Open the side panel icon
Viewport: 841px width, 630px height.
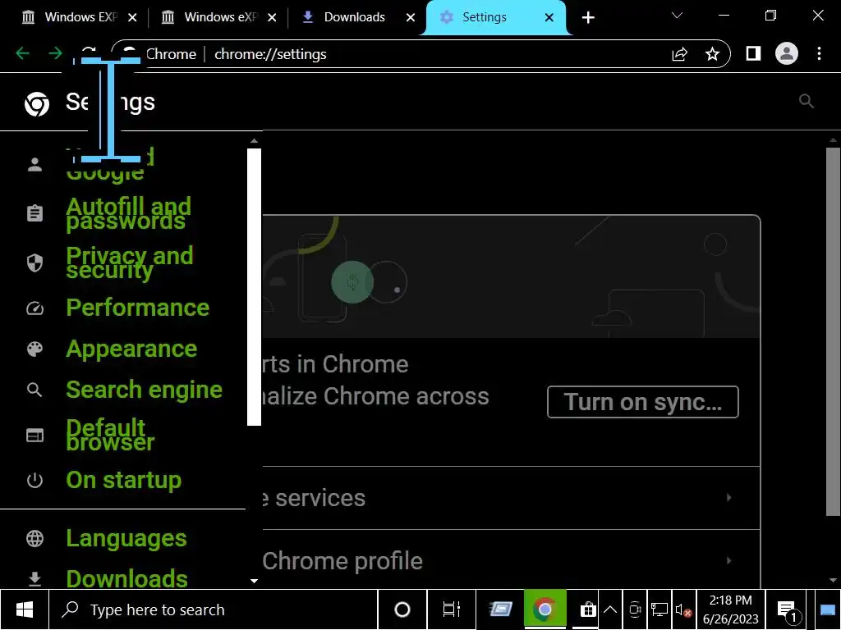coord(753,53)
